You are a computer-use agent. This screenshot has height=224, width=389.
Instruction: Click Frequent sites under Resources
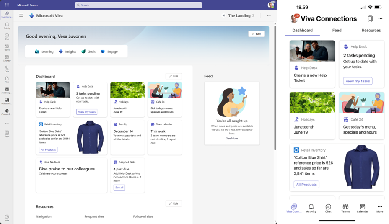(x=94, y=216)
